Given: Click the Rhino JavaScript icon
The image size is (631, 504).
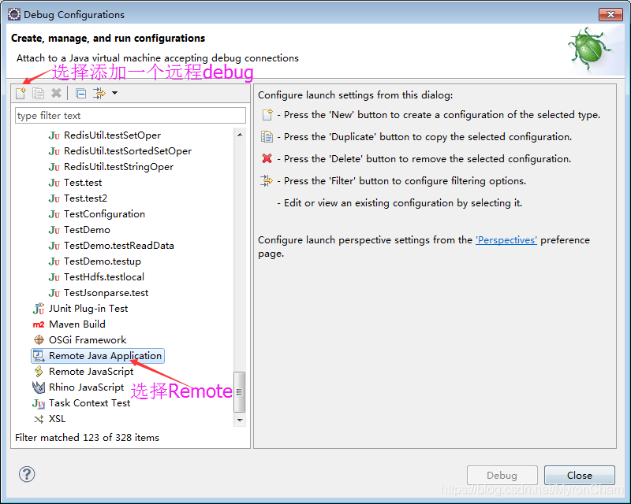Looking at the screenshot, I should (39, 387).
